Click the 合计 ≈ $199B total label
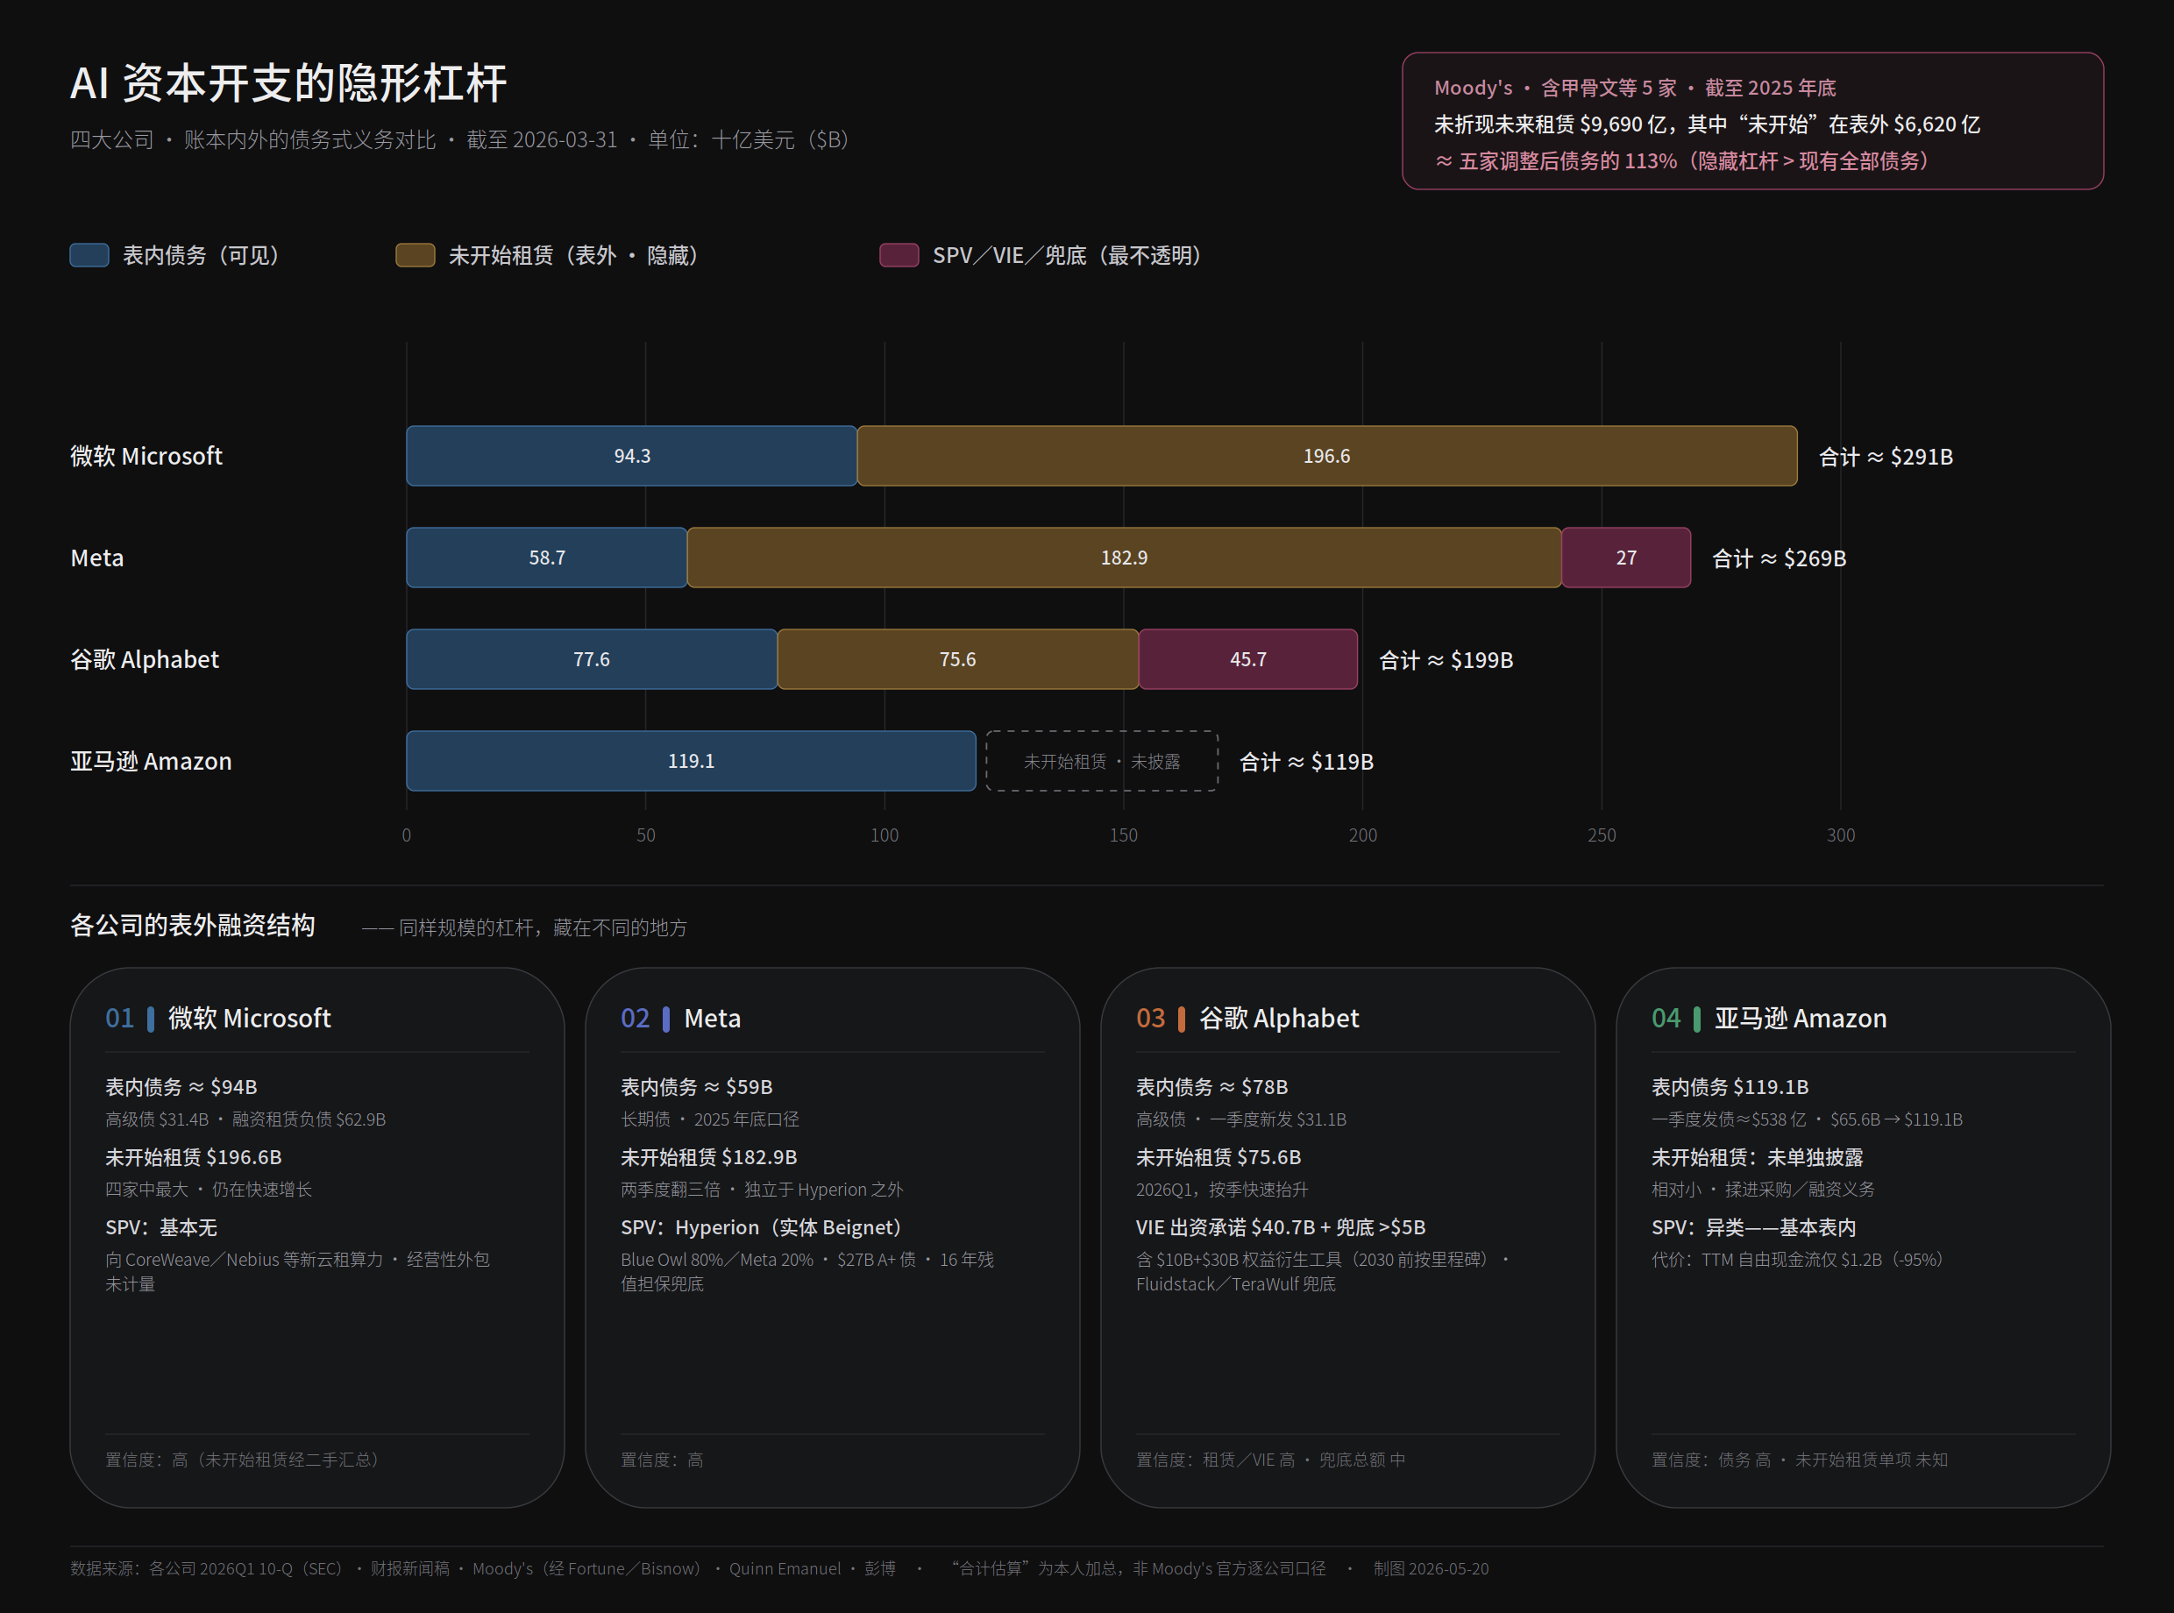 click(1446, 660)
